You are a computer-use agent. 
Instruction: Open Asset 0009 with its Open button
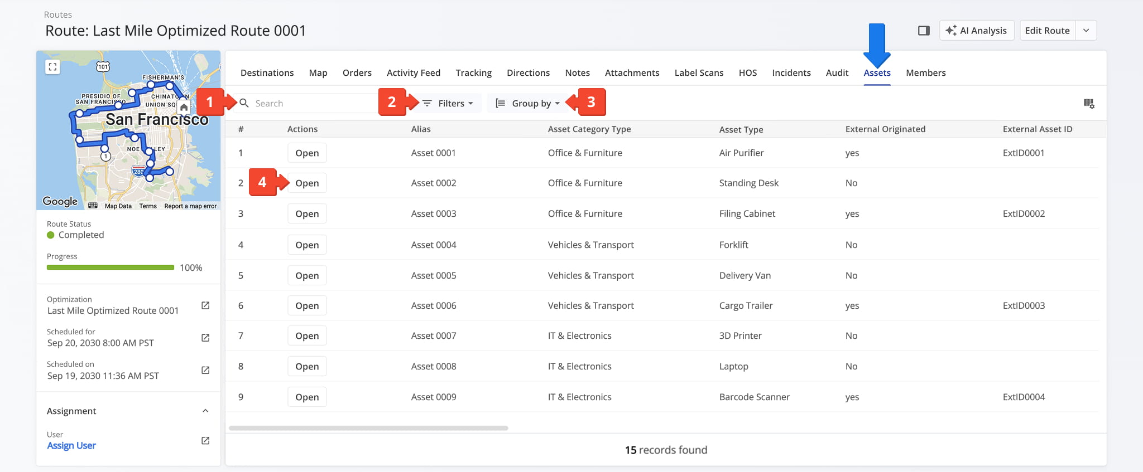point(307,397)
